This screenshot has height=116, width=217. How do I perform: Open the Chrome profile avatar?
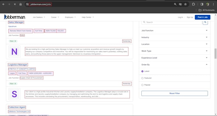208,4
